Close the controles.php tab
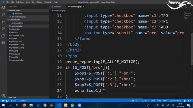 [84, 7]
